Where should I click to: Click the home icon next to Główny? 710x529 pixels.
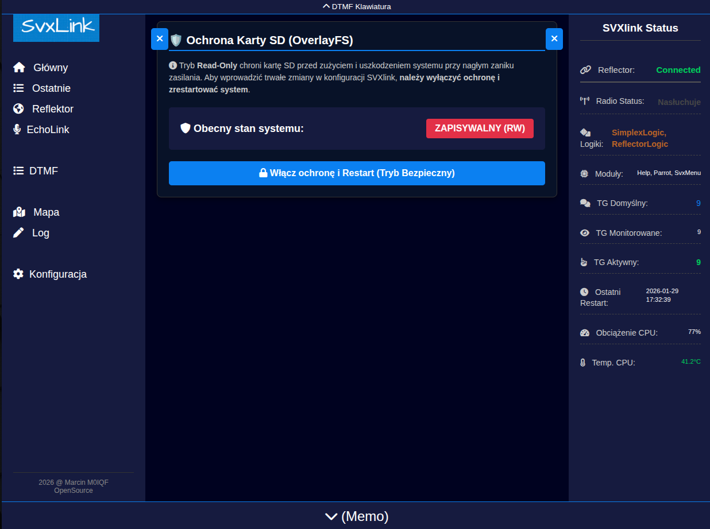(x=19, y=68)
